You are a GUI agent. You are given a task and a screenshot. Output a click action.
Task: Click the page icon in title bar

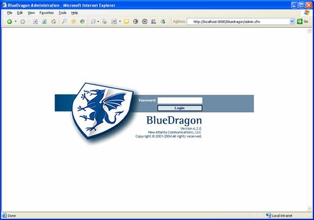[x=4, y=5]
